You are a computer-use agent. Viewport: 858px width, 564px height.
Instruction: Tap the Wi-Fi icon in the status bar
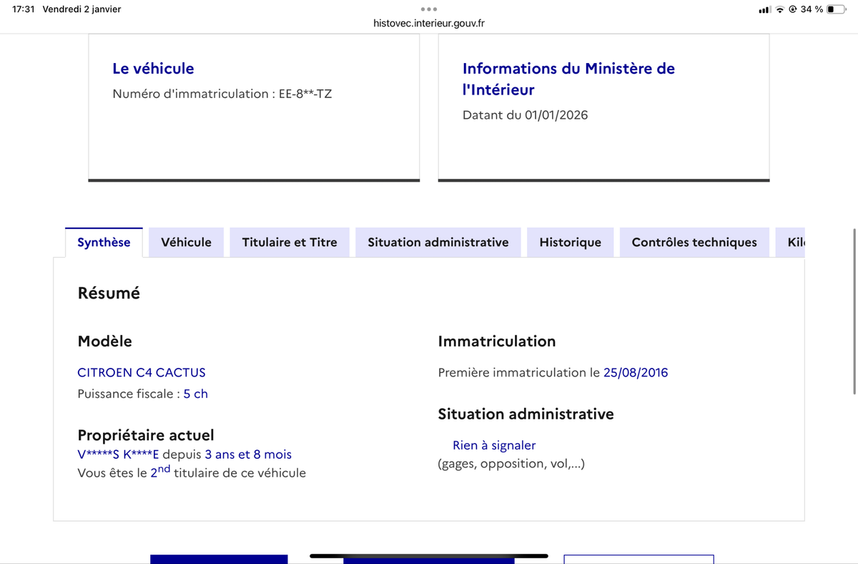(x=779, y=9)
